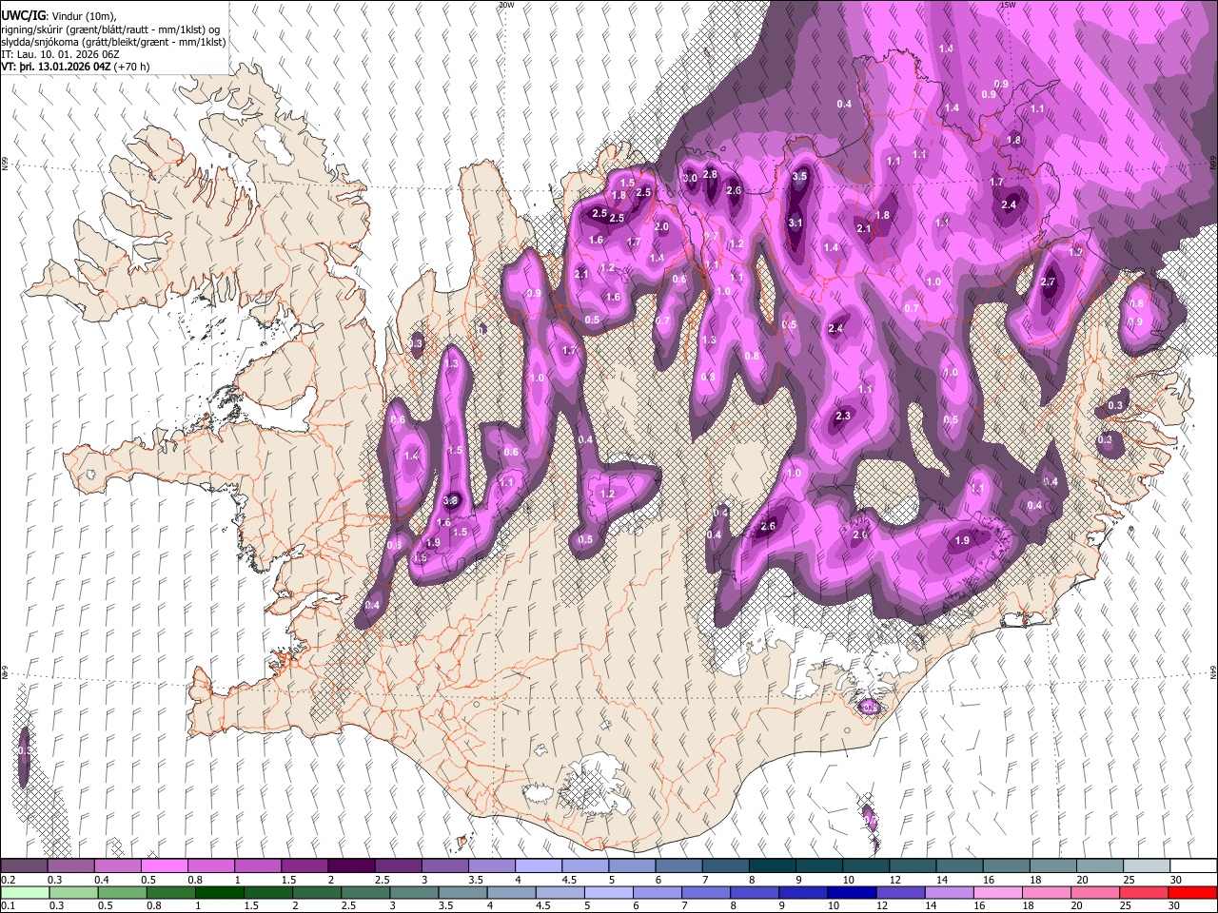Screen dimensions: 1218x913
Task: Click the light violet 14–16 swatch in the lower legend
Action: click(948, 893)
